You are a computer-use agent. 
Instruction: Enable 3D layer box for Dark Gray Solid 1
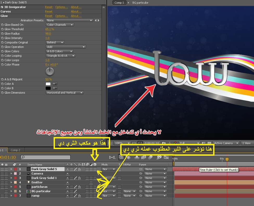tap(95, 178)
